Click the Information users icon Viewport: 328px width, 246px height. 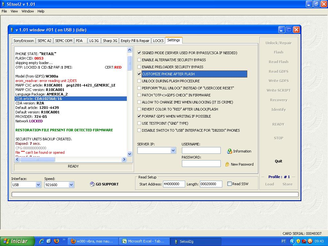[x=229, y=151]
